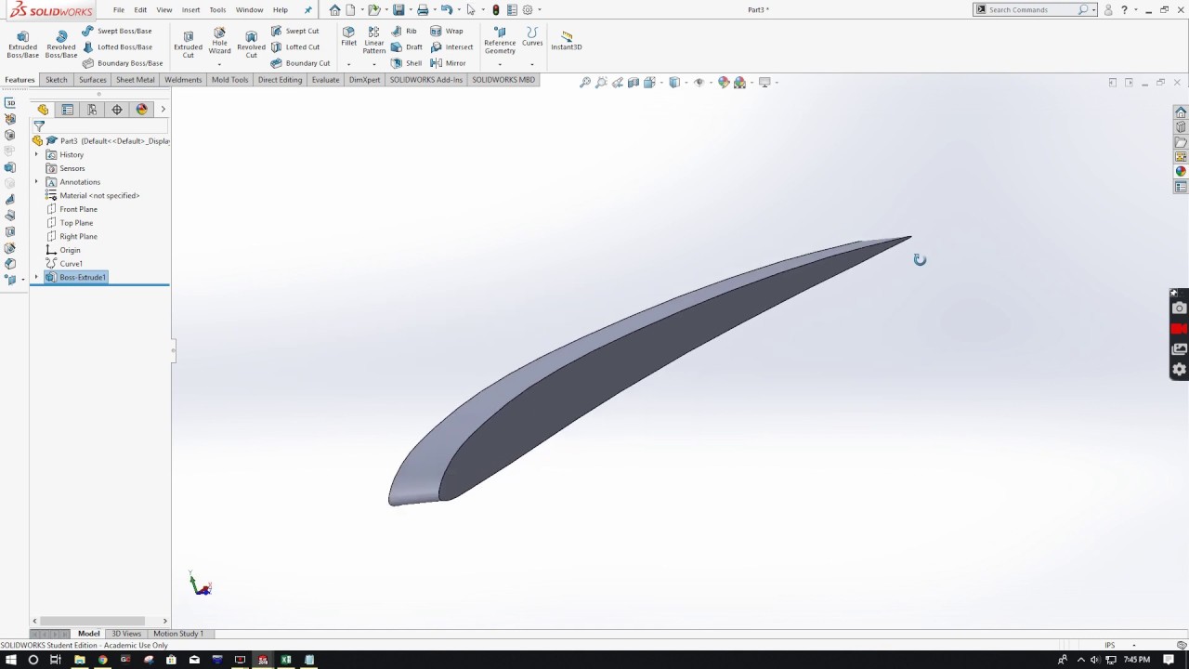The height and width of the screenshot is (669, 1189).
Task: Choose the Shell feature
Action: tap(407, 63)
